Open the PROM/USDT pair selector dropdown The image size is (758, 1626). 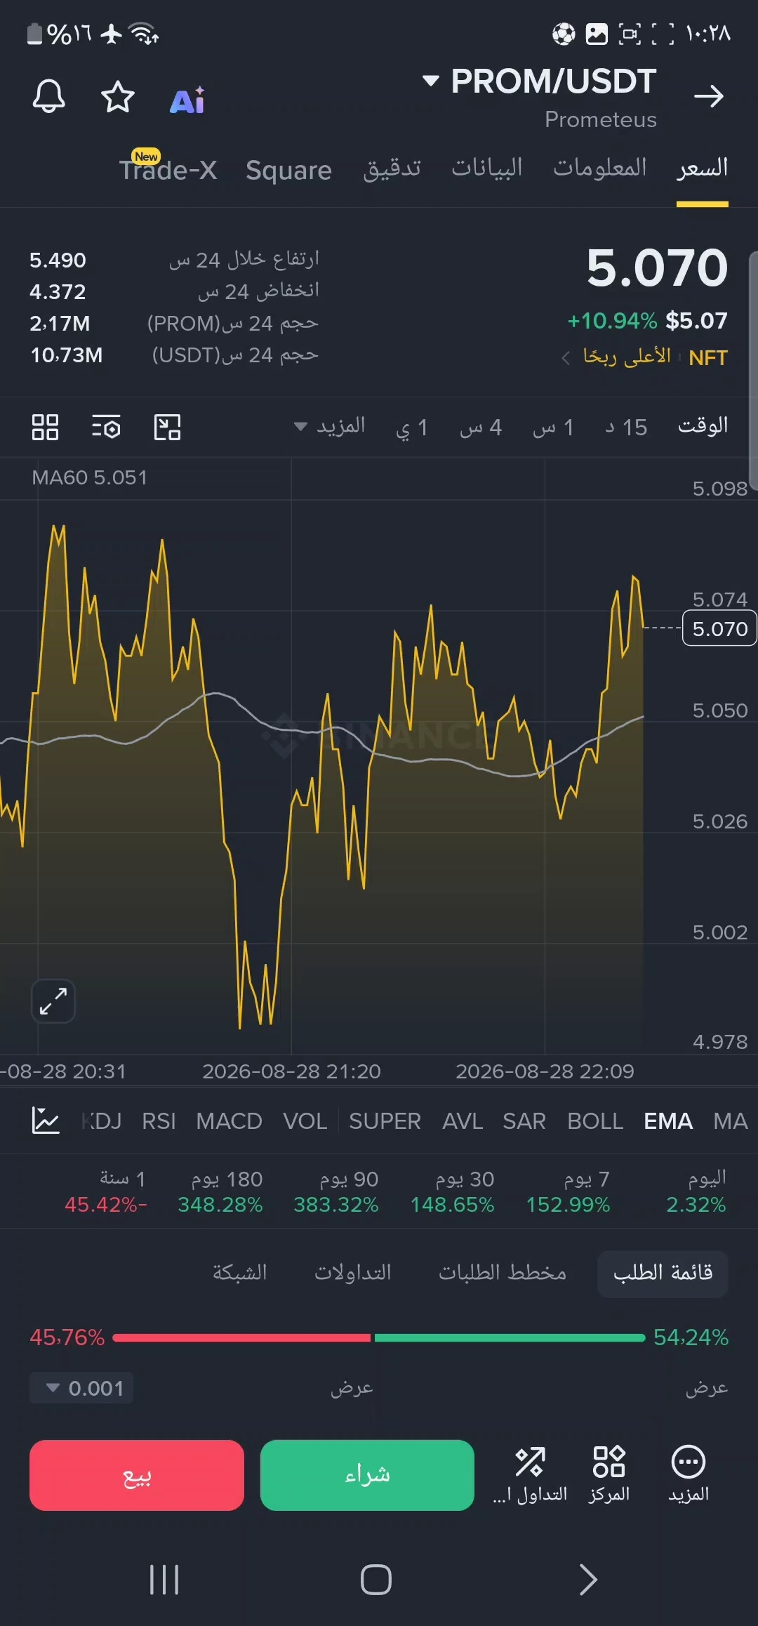click(539, 81)
